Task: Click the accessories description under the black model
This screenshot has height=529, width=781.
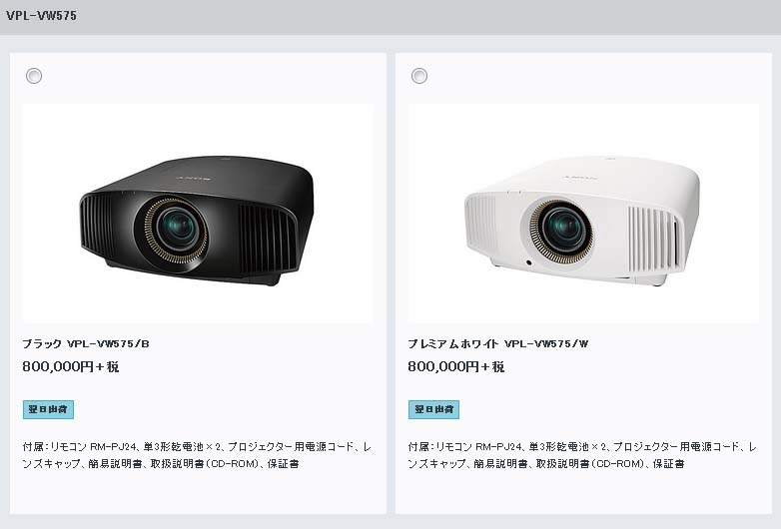Action: pyautogui.click(x=197, y=455)
